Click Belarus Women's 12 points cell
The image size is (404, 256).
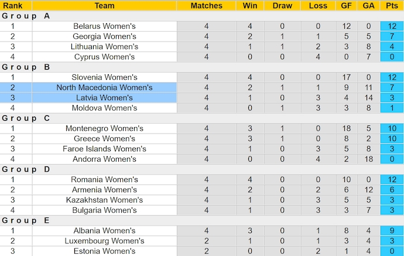391,26
